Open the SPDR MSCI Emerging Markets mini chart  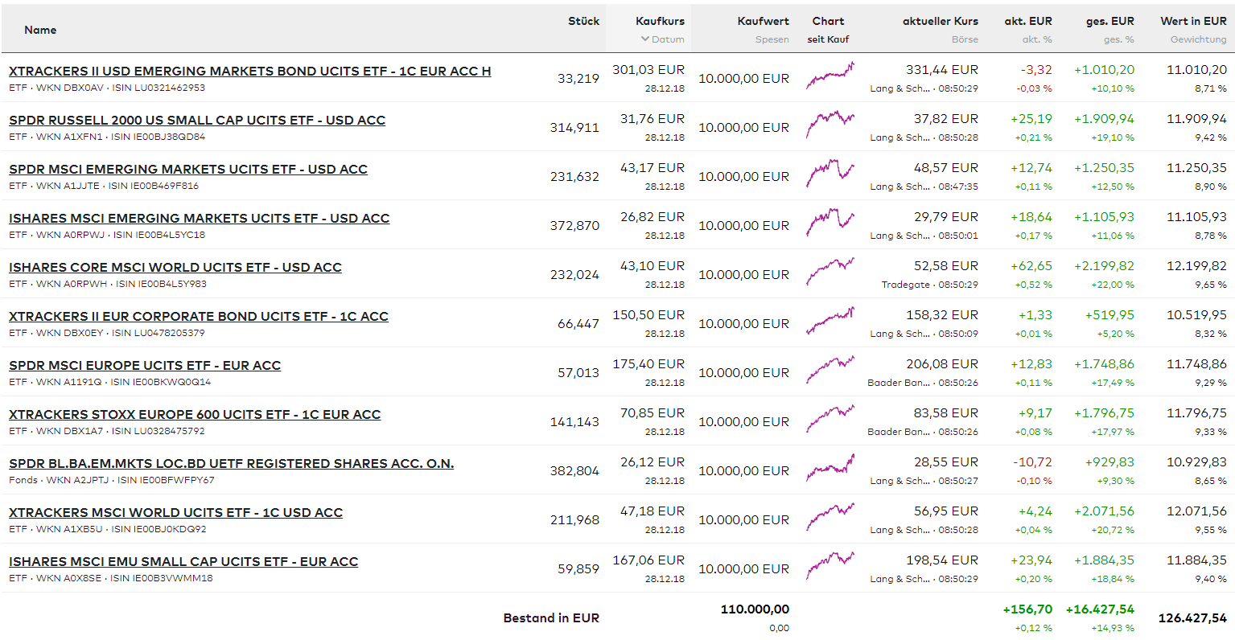pos(830,176)
